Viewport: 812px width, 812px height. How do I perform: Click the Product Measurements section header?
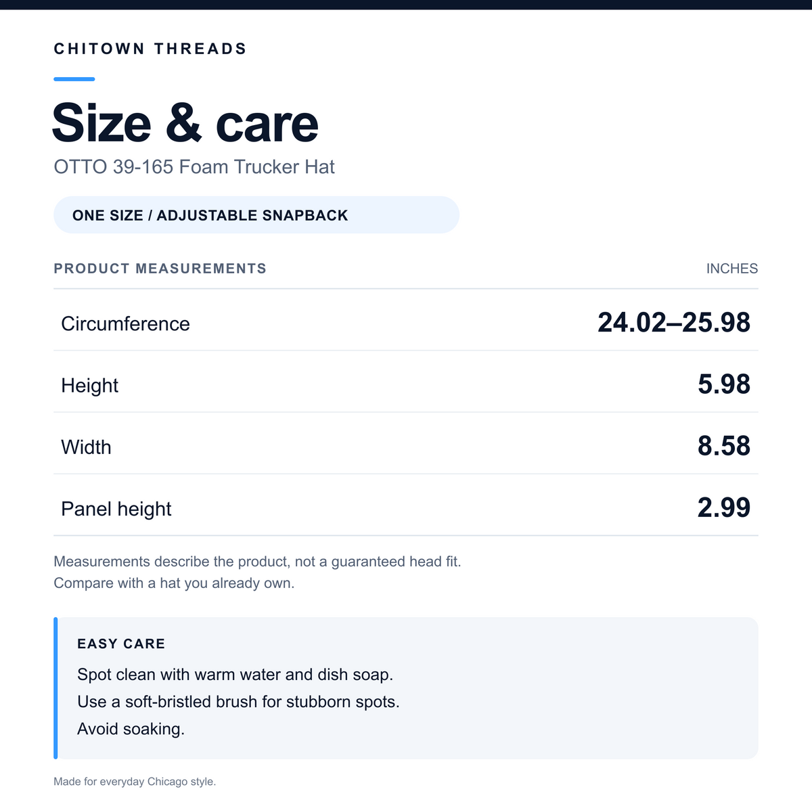[x=160, y=269]
